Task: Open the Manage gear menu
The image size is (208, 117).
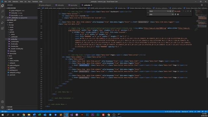Action: point(2,108)
